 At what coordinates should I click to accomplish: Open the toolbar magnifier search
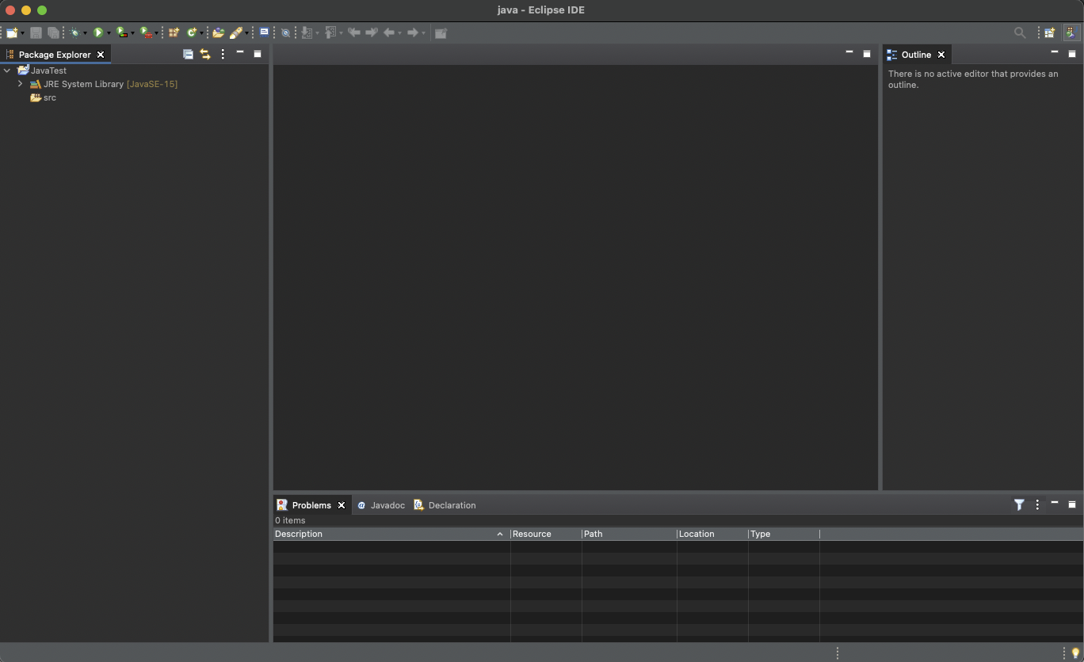(1020, 32)
